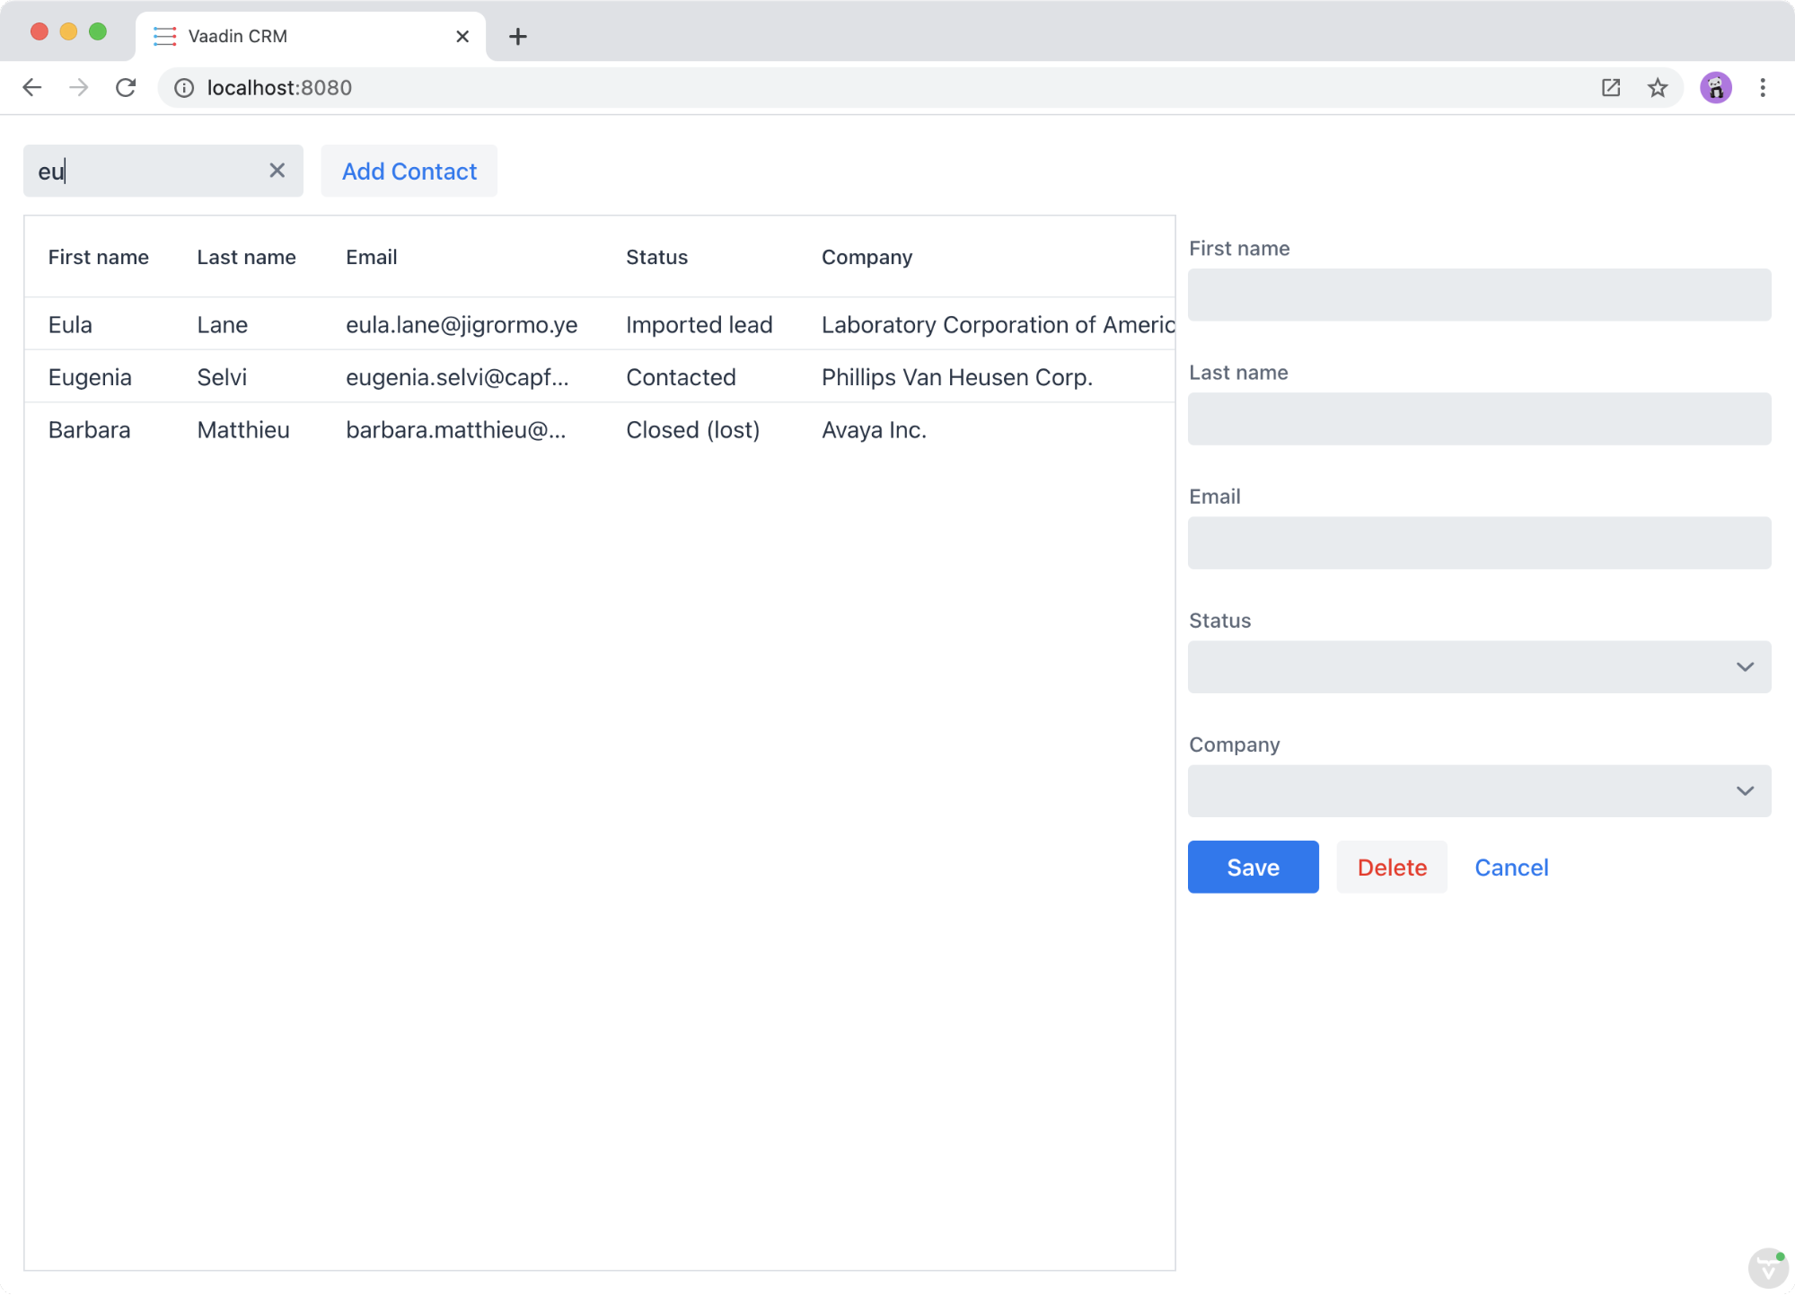This screenshot has width=1795, height=1295.
Task: Focus the First name input field
Action: [x=1478, y=295]
